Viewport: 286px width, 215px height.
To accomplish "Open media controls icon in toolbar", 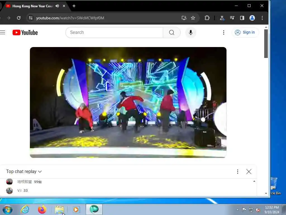I will pos(232,18).
